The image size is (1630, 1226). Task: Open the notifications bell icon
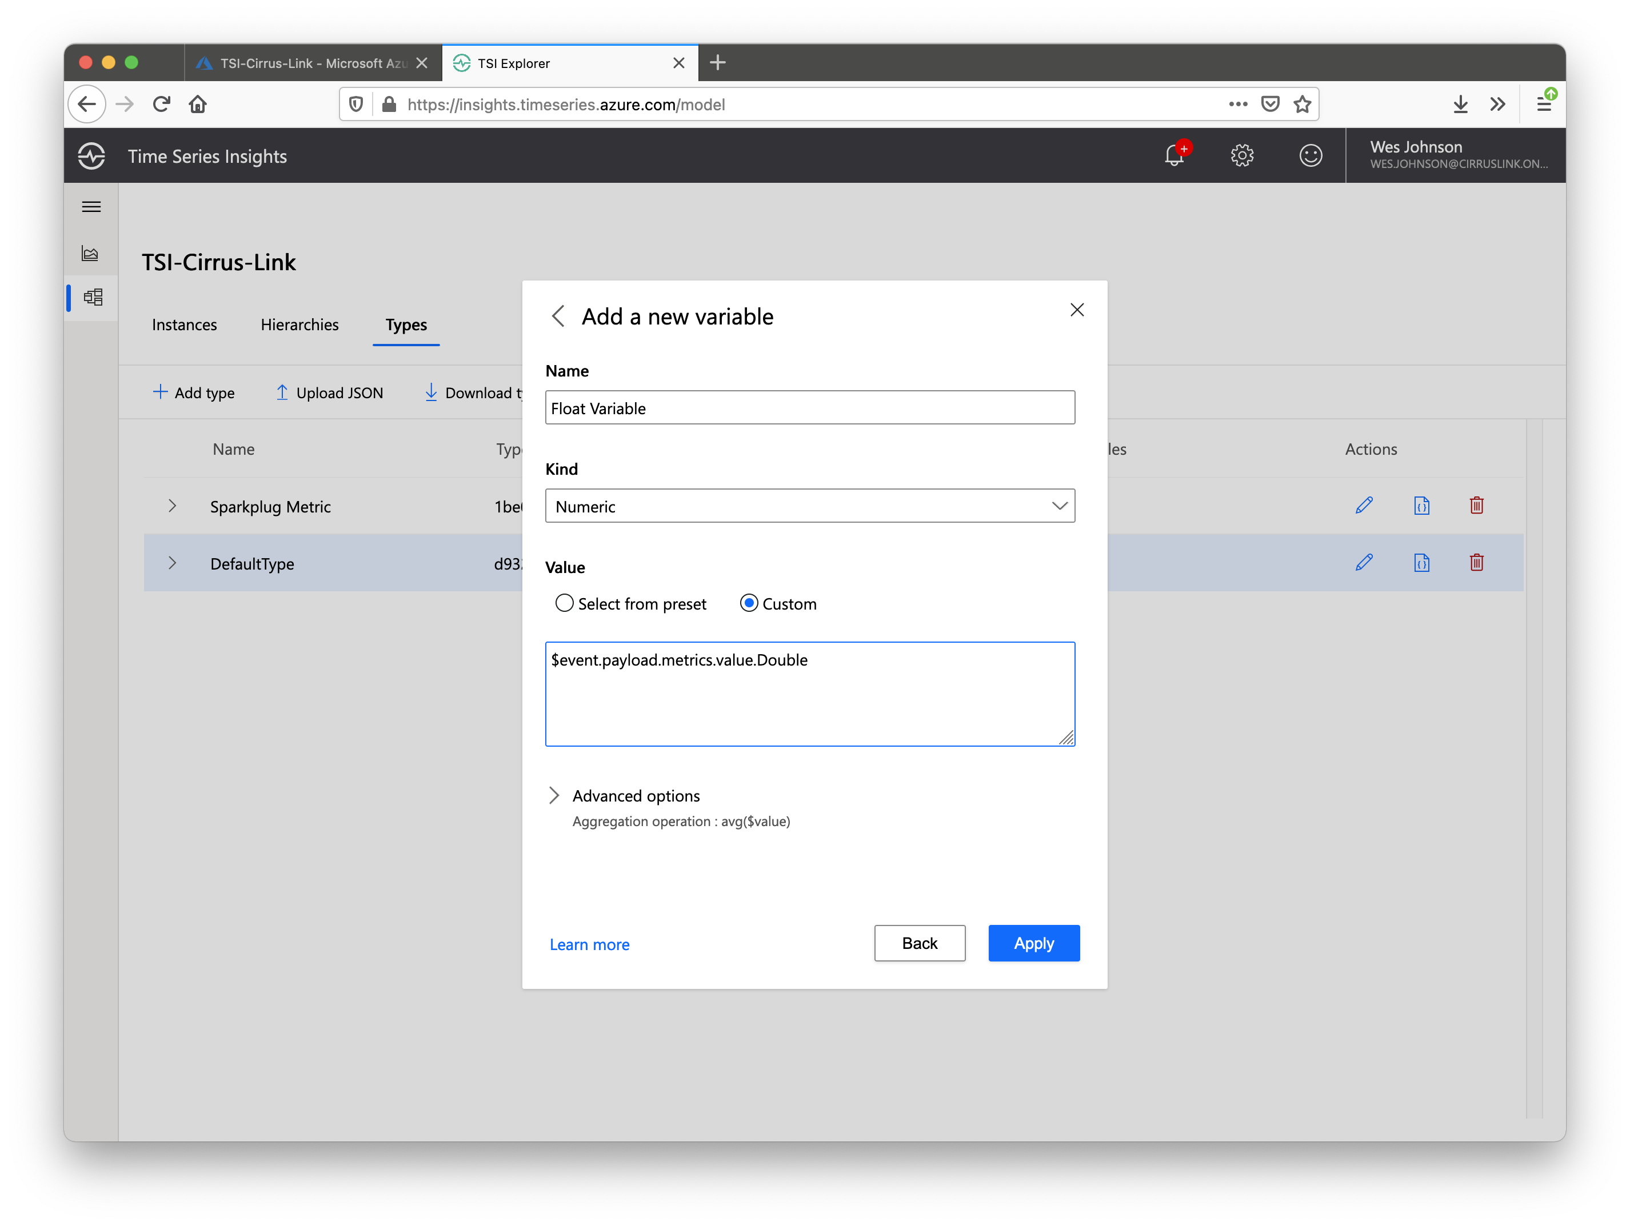(x=1174, y=155)
